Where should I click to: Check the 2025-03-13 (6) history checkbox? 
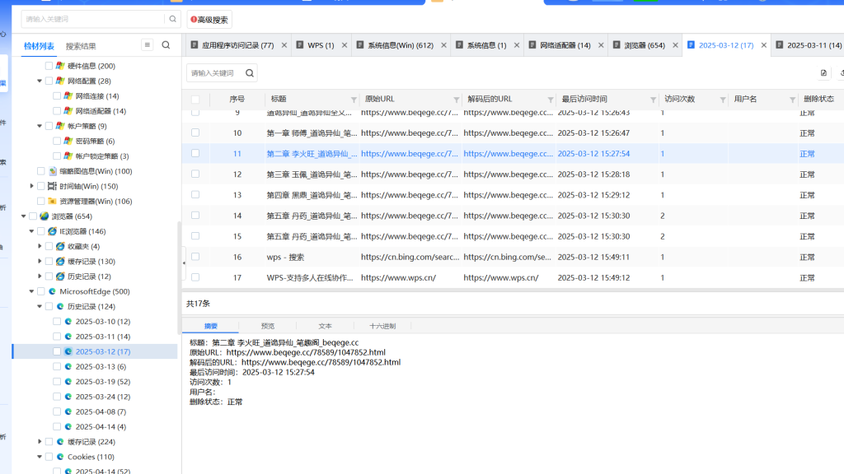[57, 366]
